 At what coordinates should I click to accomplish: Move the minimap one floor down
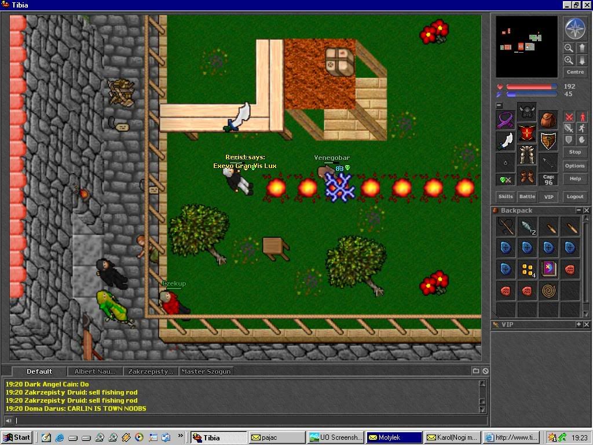[x=581, y=60]
